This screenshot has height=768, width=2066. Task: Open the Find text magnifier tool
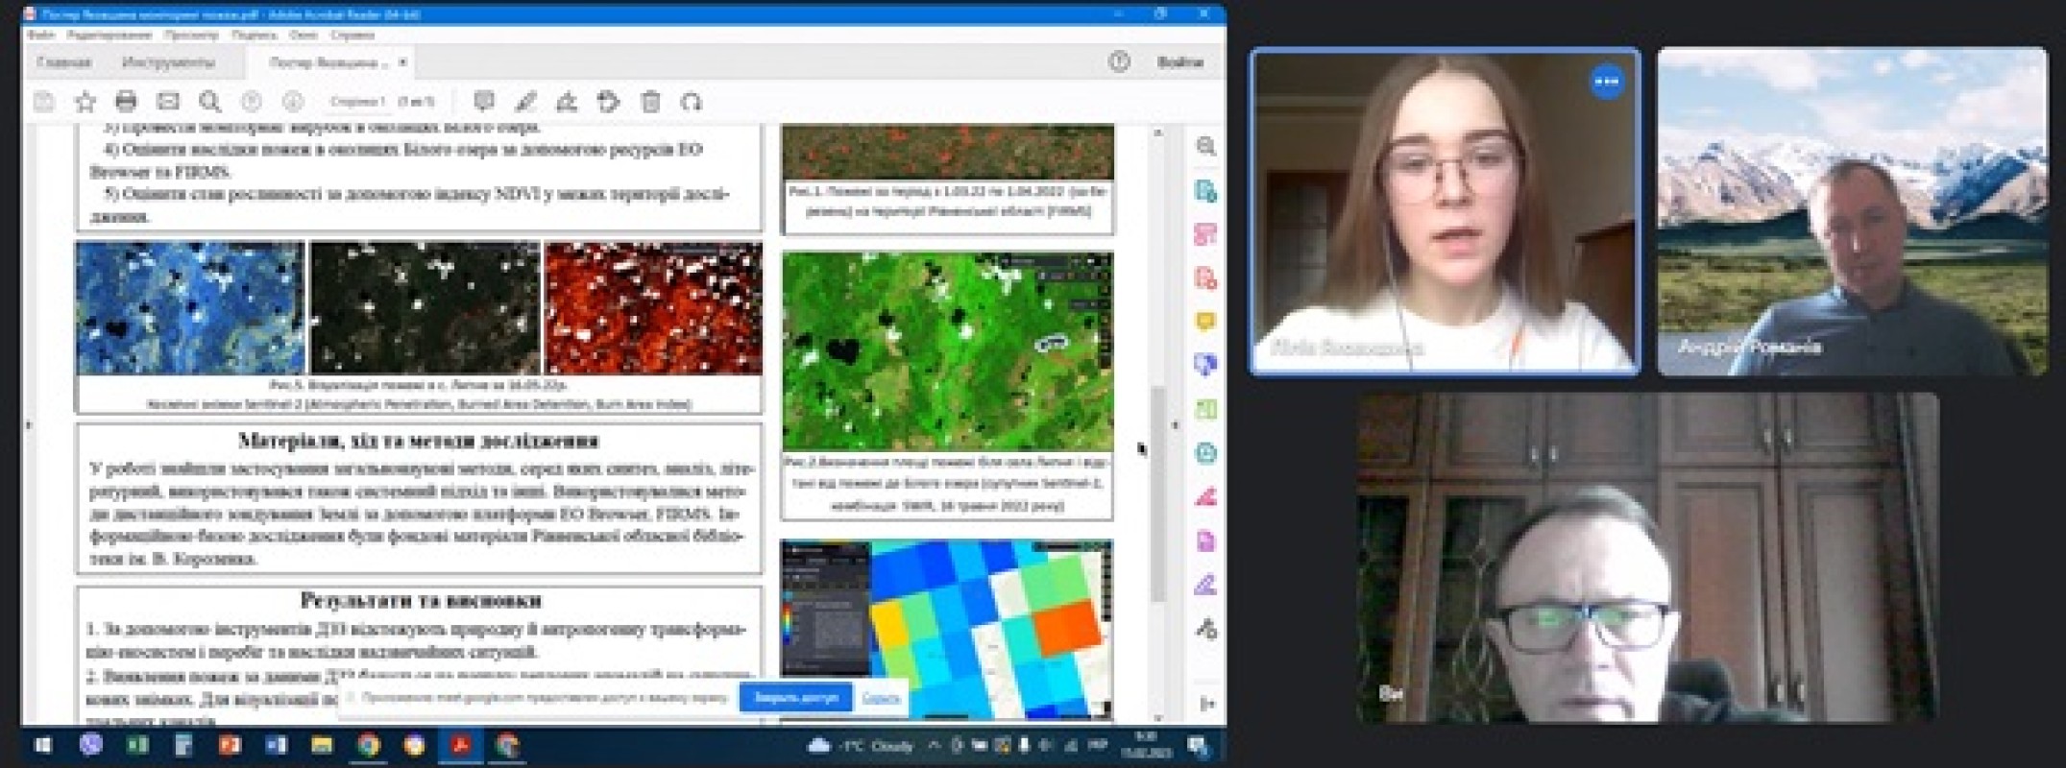coord(209,102)
